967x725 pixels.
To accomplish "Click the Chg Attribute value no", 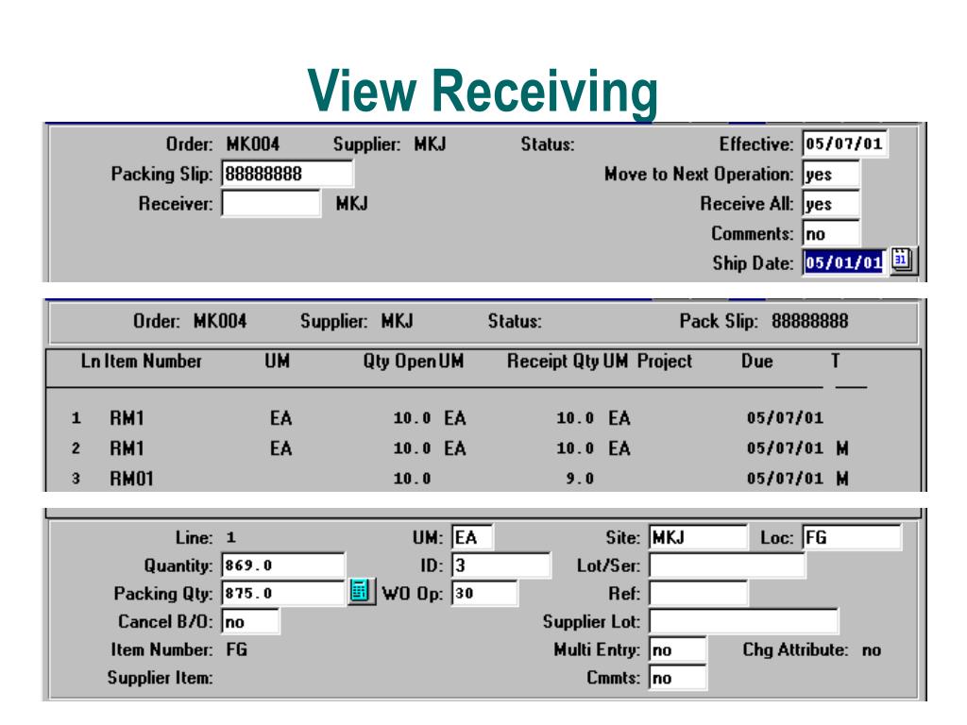I will coord(872,650).
